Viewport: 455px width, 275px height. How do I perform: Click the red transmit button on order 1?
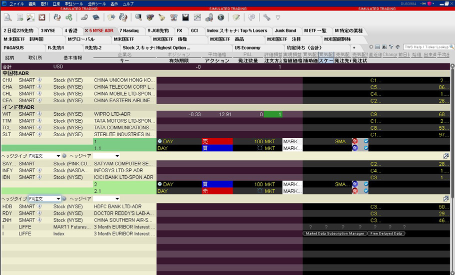(355, 141)
